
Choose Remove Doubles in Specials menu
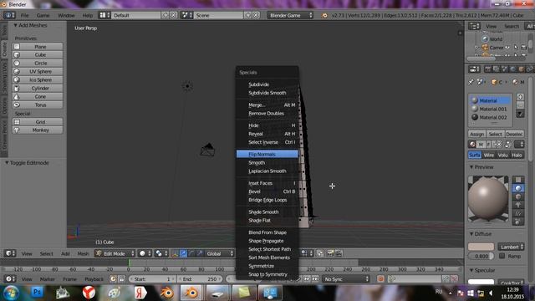click(x=267, y=114)
